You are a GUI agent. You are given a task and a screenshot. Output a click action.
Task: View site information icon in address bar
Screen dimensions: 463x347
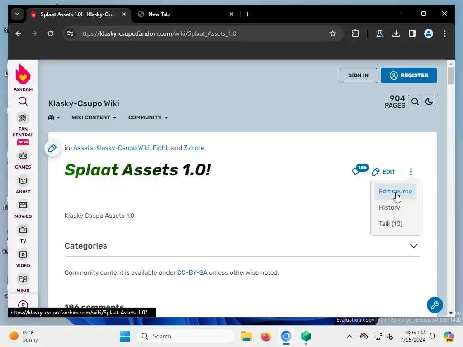pos(70,33)
